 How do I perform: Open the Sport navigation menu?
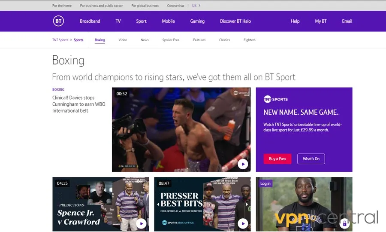[x=141, y=21]
